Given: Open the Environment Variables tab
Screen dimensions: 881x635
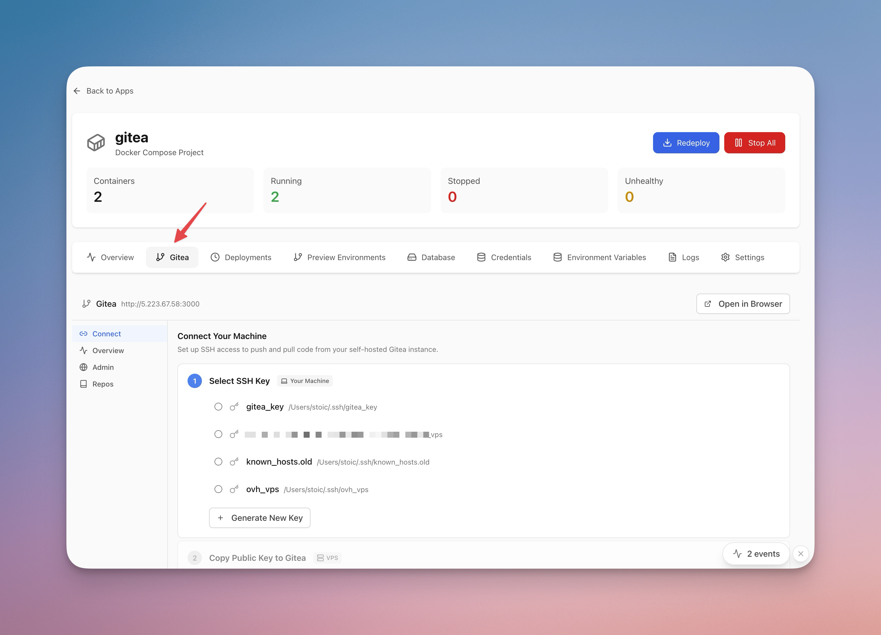Looking at the screenshot, I should tap(599, 257).
